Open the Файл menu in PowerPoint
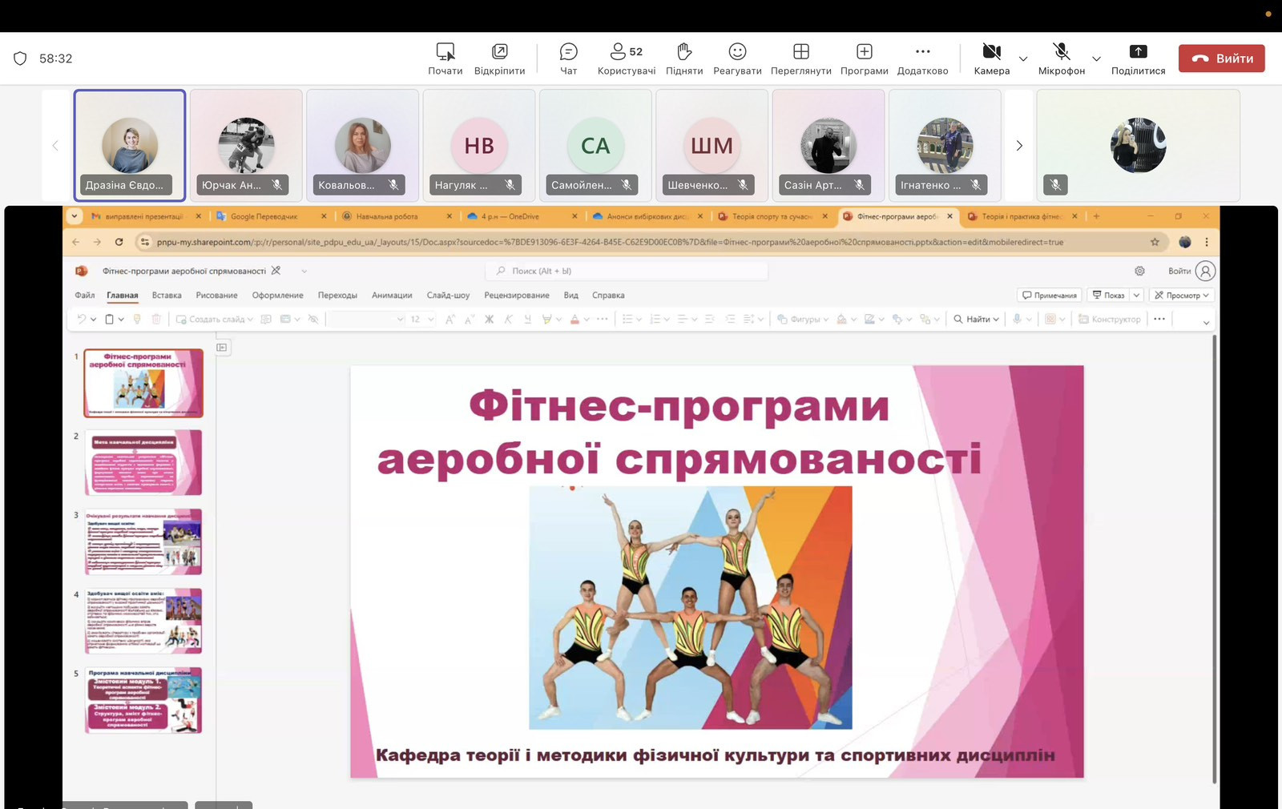This screenshot has height=809, width=1282. [85, 296]
